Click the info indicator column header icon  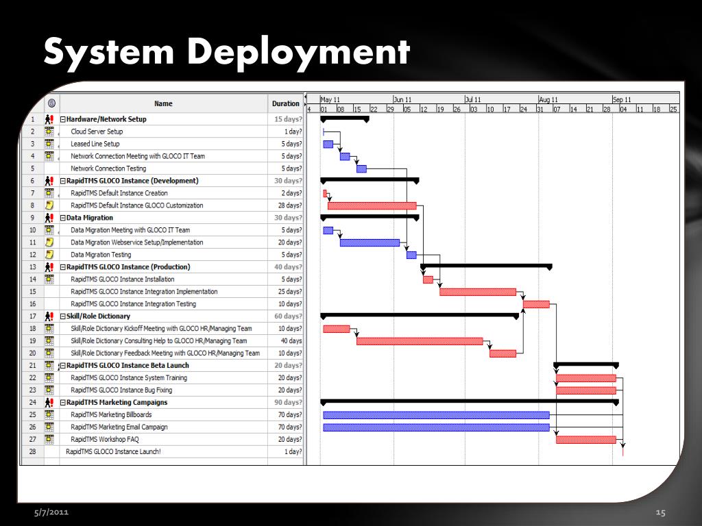(x=51, y=103)
